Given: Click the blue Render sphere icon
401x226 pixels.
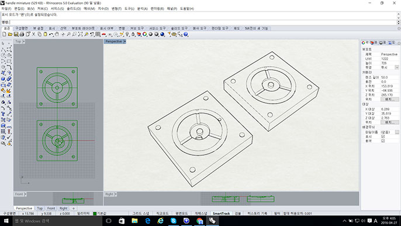Looking at the screenshot, I should tap(162, 34).
